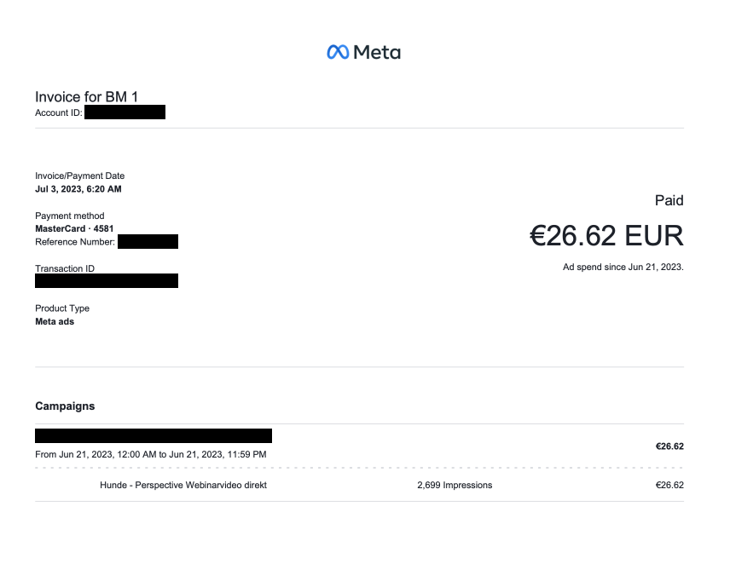Image resolution: width=730 pixels, height=570 pixels.
Task: Click the €26.62 EUR total amount
Action: [606, 236]
